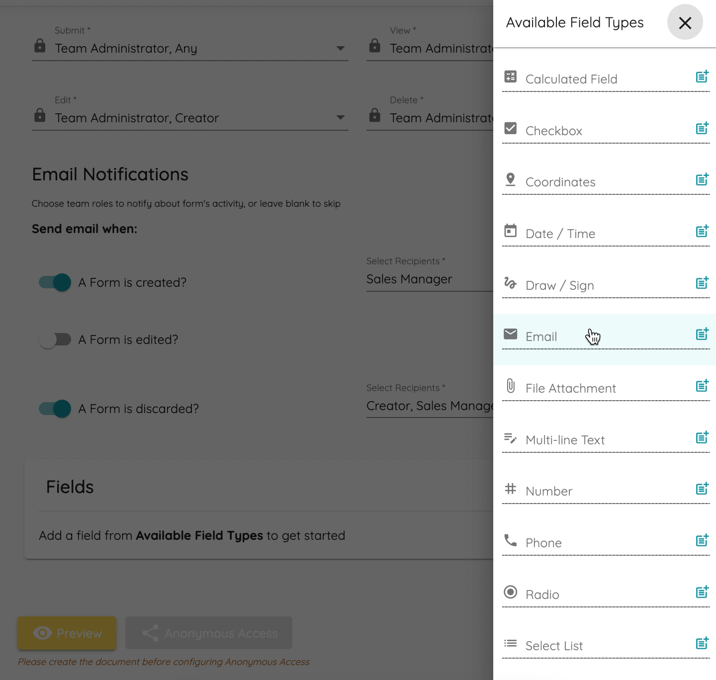Click the add icon next to Date / Time
Image resolution: width=716 pixels, height=680 pixels.
pos(702,231)
